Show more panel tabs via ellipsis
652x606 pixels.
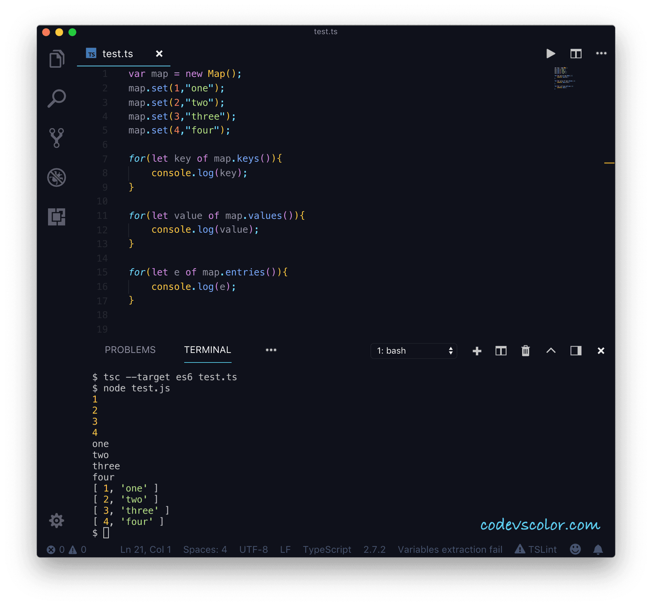(271, 350)
